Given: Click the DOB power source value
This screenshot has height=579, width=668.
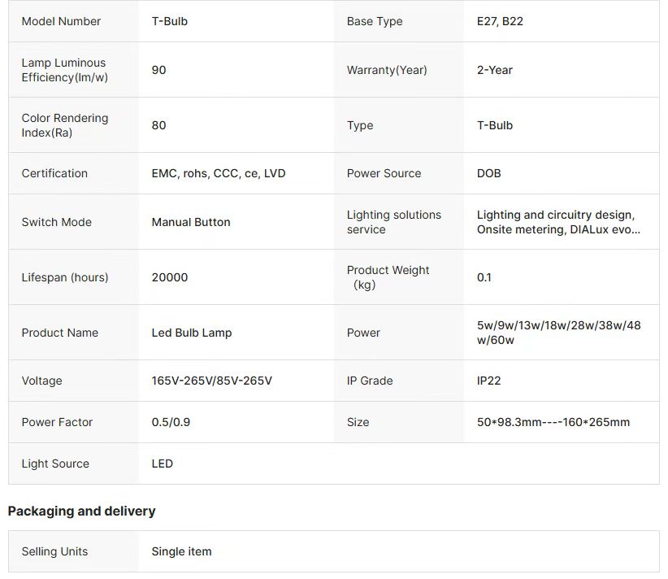Looking at the screenshot, I should click(488, 173).
